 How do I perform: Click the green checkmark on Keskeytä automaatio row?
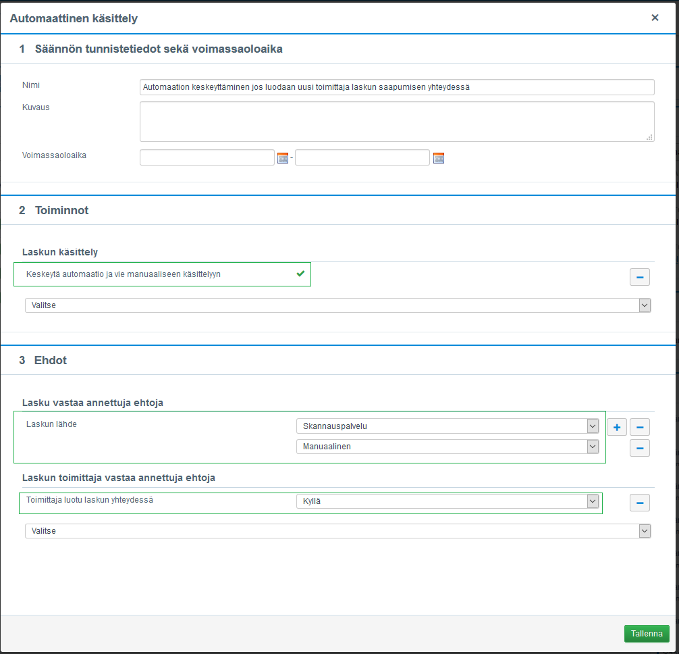coord(300,274)
